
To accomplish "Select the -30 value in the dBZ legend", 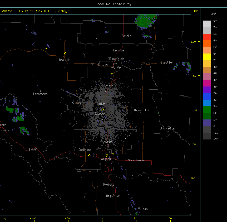I will [x=216, y=139].
